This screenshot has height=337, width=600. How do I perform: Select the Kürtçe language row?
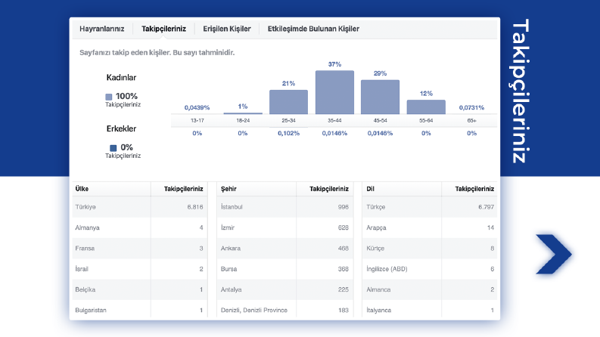pos(430,249)
